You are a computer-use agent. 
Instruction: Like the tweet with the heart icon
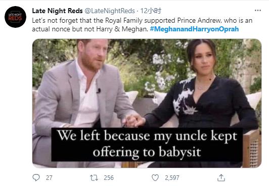155,178
